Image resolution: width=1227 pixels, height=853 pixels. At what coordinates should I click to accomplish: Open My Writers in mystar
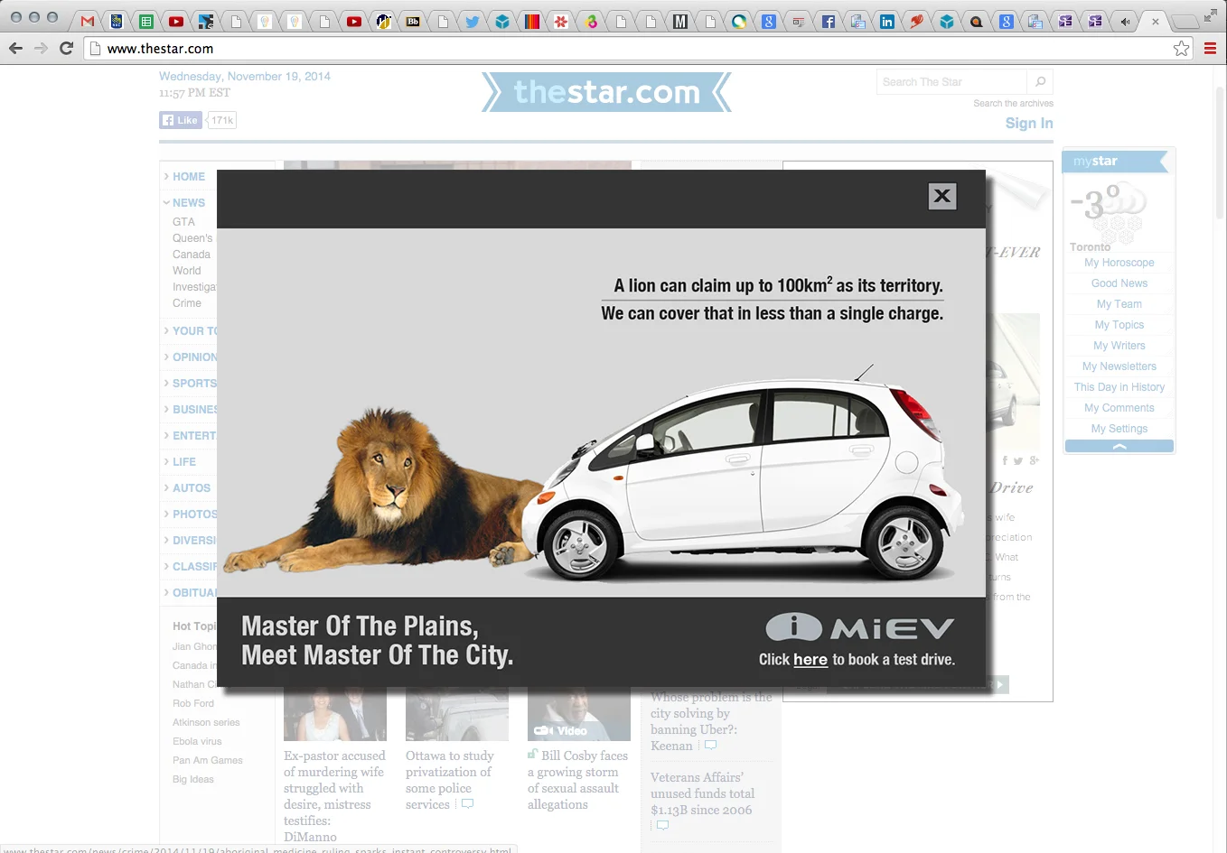pos(1119,346)
